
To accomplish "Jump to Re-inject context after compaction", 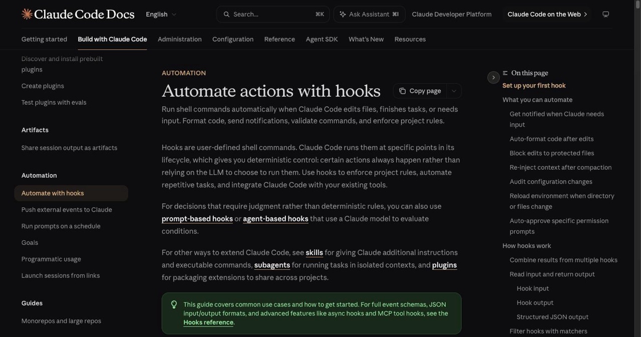I will click(x=560, y=167).
